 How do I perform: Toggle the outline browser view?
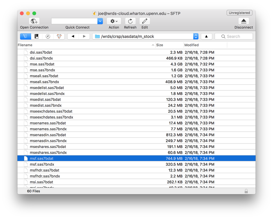point(25,36)
